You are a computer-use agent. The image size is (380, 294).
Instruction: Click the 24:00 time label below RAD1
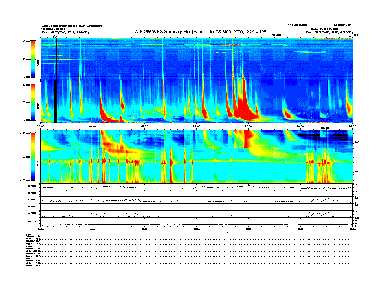click(352, 126)
